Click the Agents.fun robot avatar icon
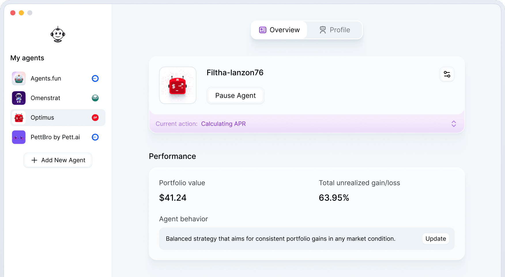 (19, 78)
